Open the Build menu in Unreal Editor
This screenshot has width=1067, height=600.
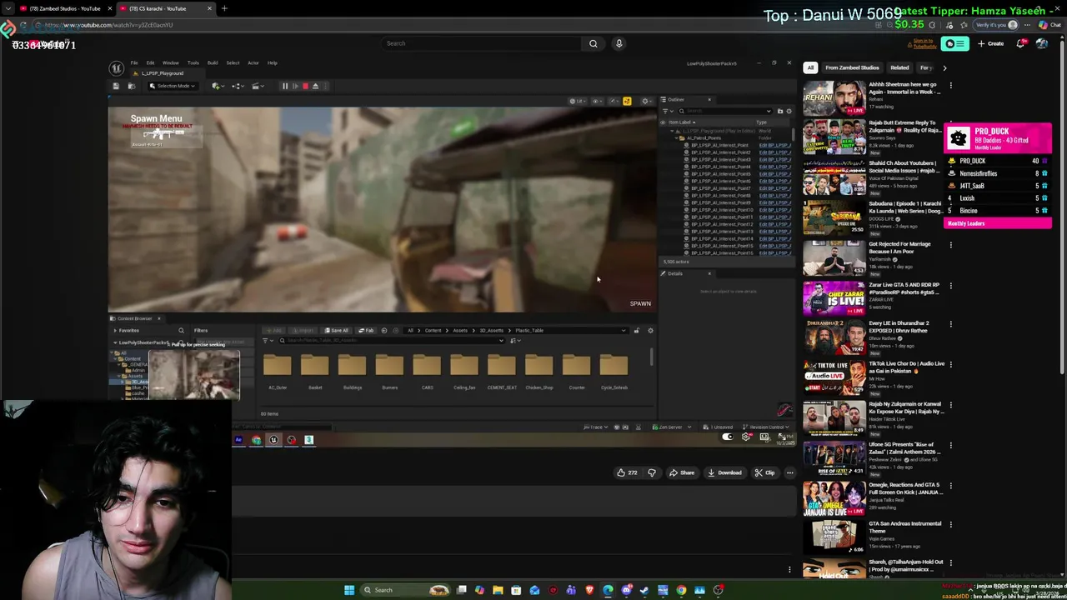[x=213, y=62]
